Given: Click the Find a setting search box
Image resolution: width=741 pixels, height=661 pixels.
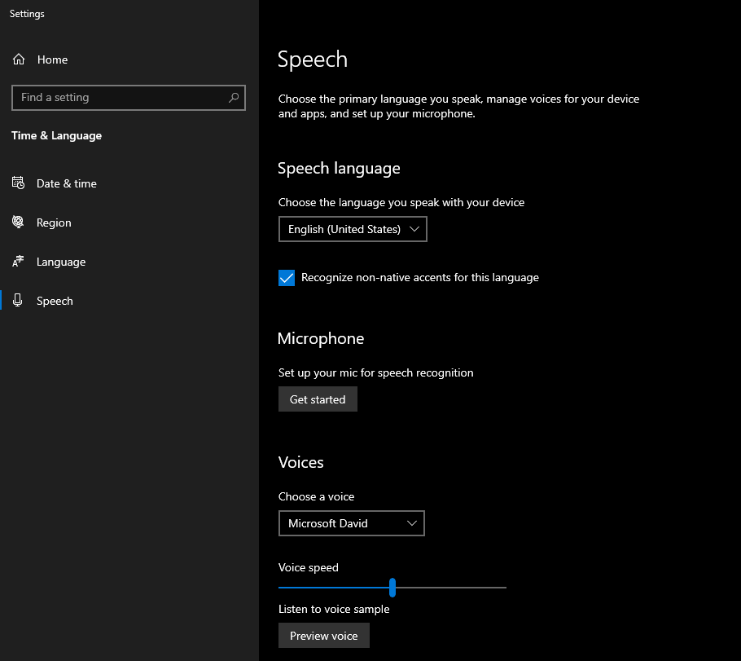Looking at the screenshot, I should [122, 98].
